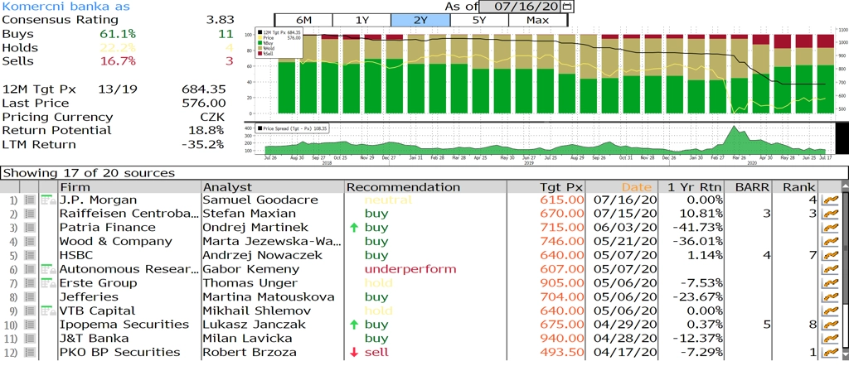
Task: Click the analyst table scrollbar down arrow
Action: pyautogui.click(x=845, y=354)
